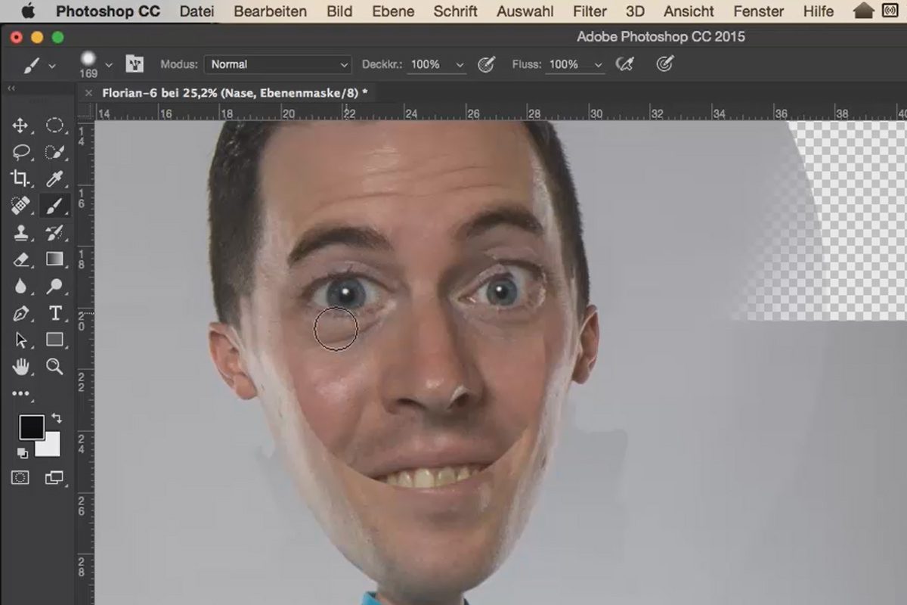Open the Bearbeiten menu
907x605 pixels.
pyautogui.click(x=270, y=11)
